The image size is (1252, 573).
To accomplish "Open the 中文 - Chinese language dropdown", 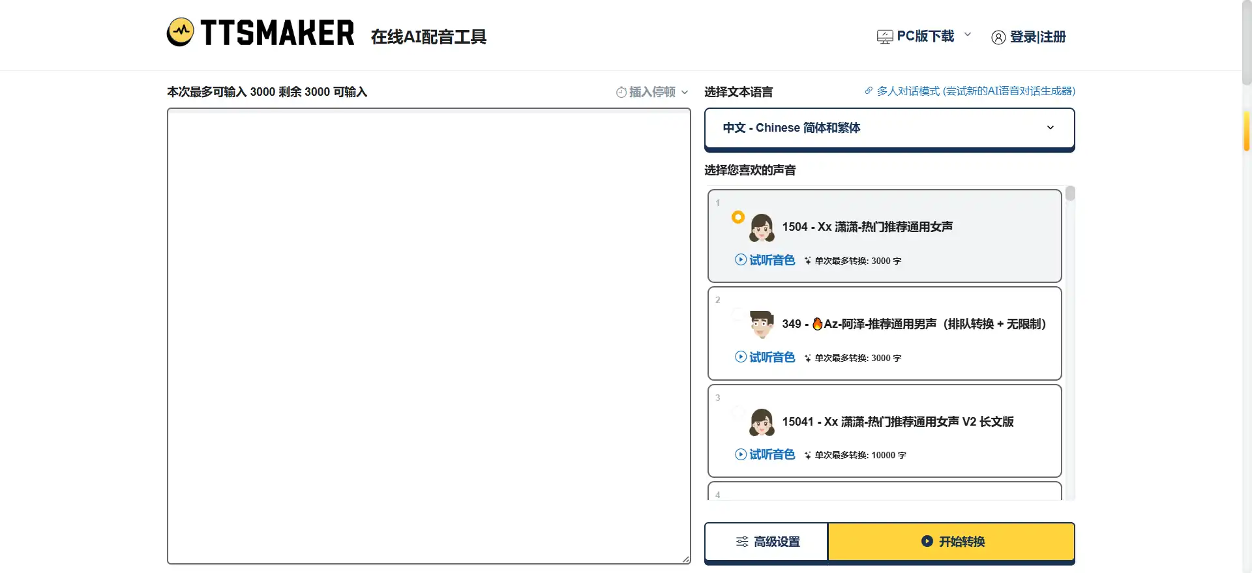I will [x=889, y=128].
